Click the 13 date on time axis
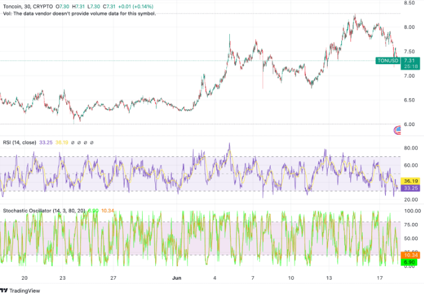Screen dimensions: 424x294 (329, 278)
